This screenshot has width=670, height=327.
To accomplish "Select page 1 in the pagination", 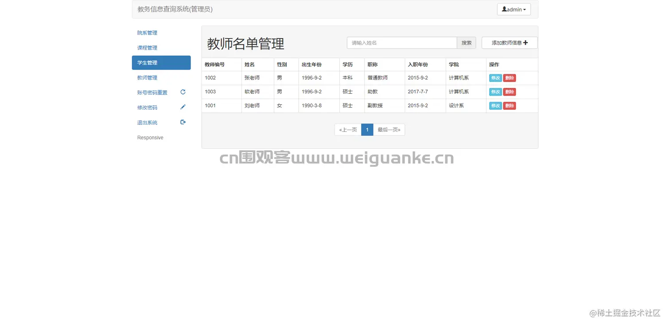I will coord(367,130).
